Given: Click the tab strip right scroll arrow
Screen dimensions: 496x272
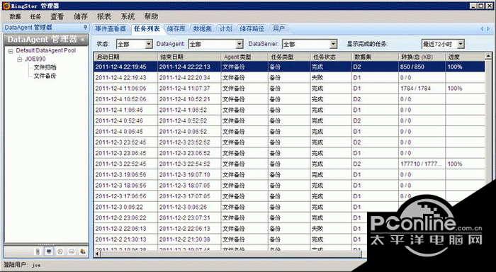Looking at the screenshot, I should click(x=489, y=29).
